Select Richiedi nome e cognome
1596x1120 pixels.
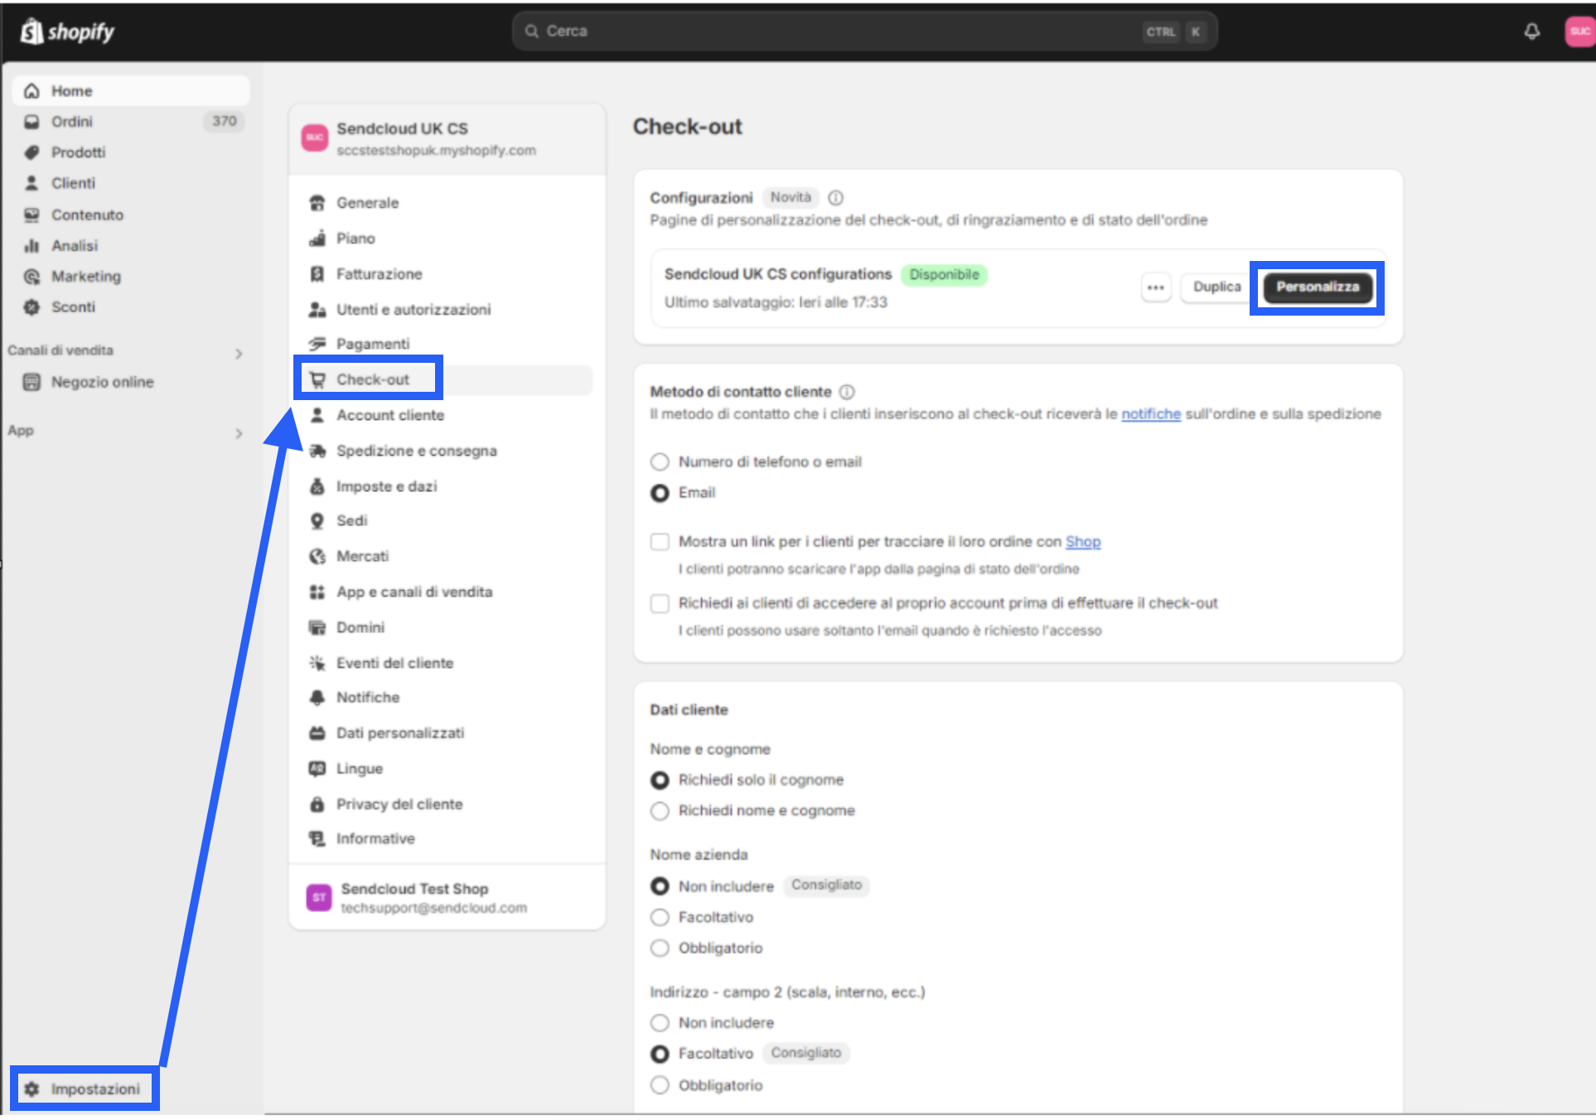(660, 810)
